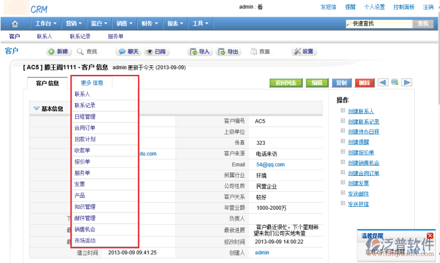This screenshot has height=263, width=440.
Task: Collapse the 基本信息 section
Action: coord(37,108)
